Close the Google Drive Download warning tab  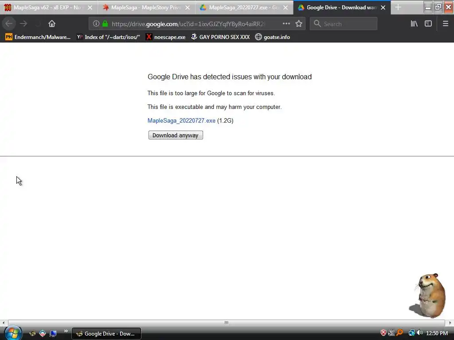point(383,8)
